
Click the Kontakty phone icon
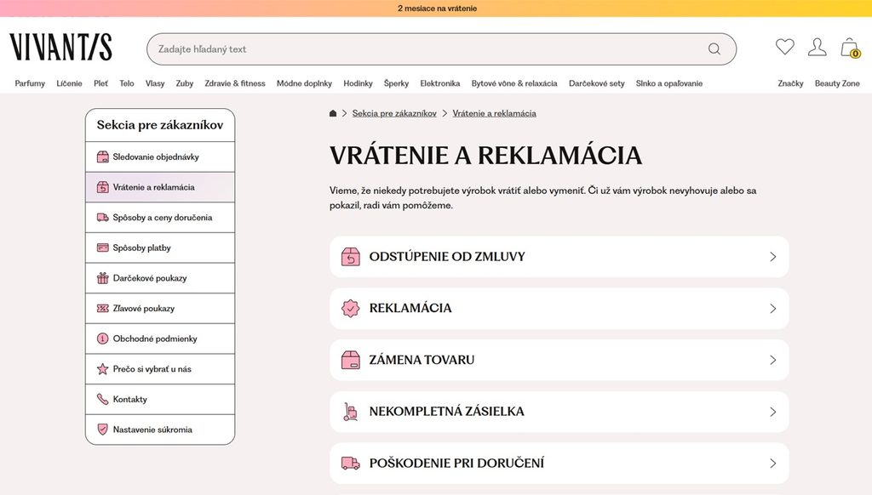pyautogui.click(x=103, y=399)
